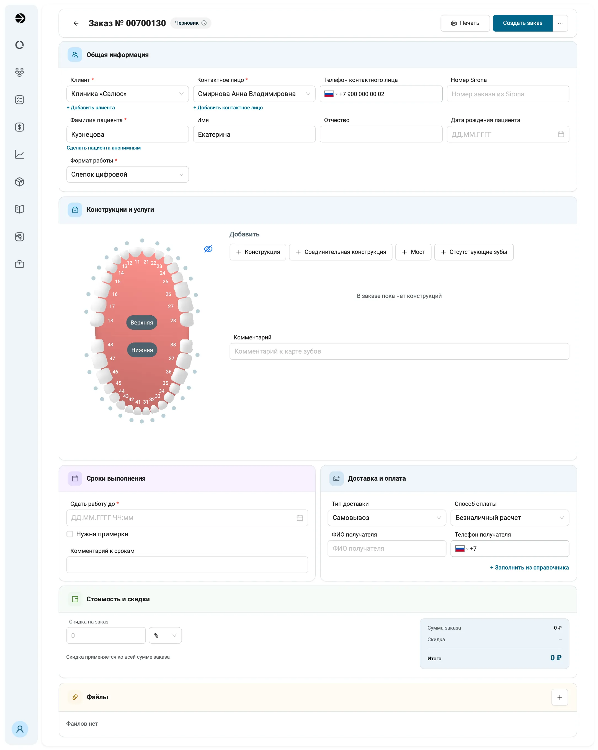Select the Верхняя jaw toggle
The image size is (598, 750).
pyautogui.click(x=141, y=323)
